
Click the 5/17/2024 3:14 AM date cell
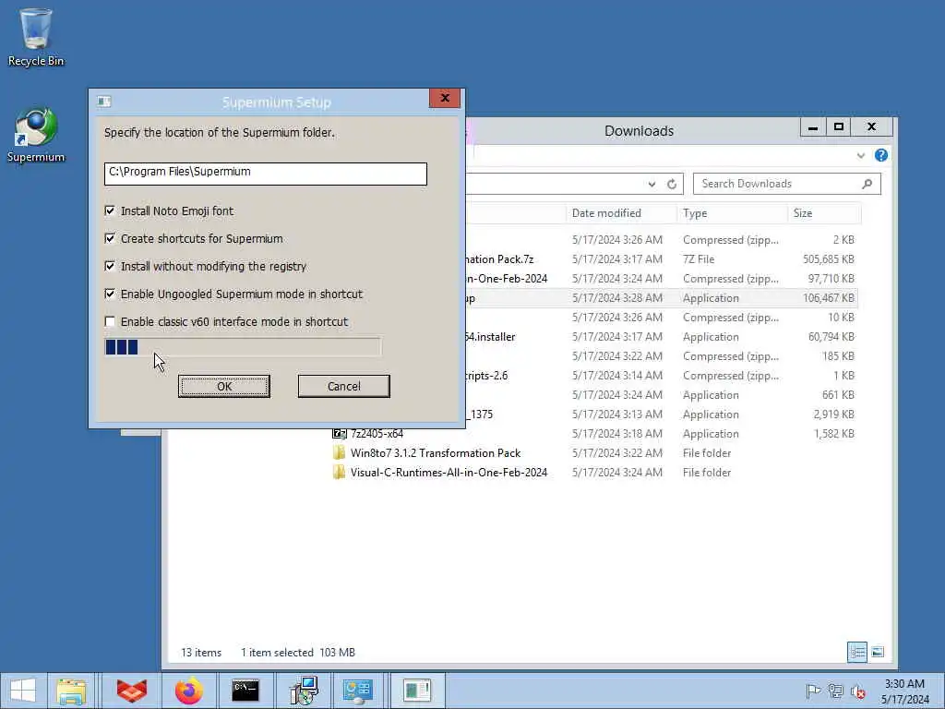pyautogui.click(x=616, y=375)
